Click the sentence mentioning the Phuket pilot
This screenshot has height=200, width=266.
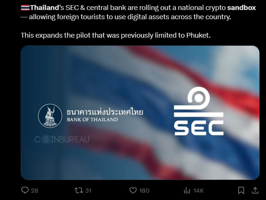click(x=115, y=35)
